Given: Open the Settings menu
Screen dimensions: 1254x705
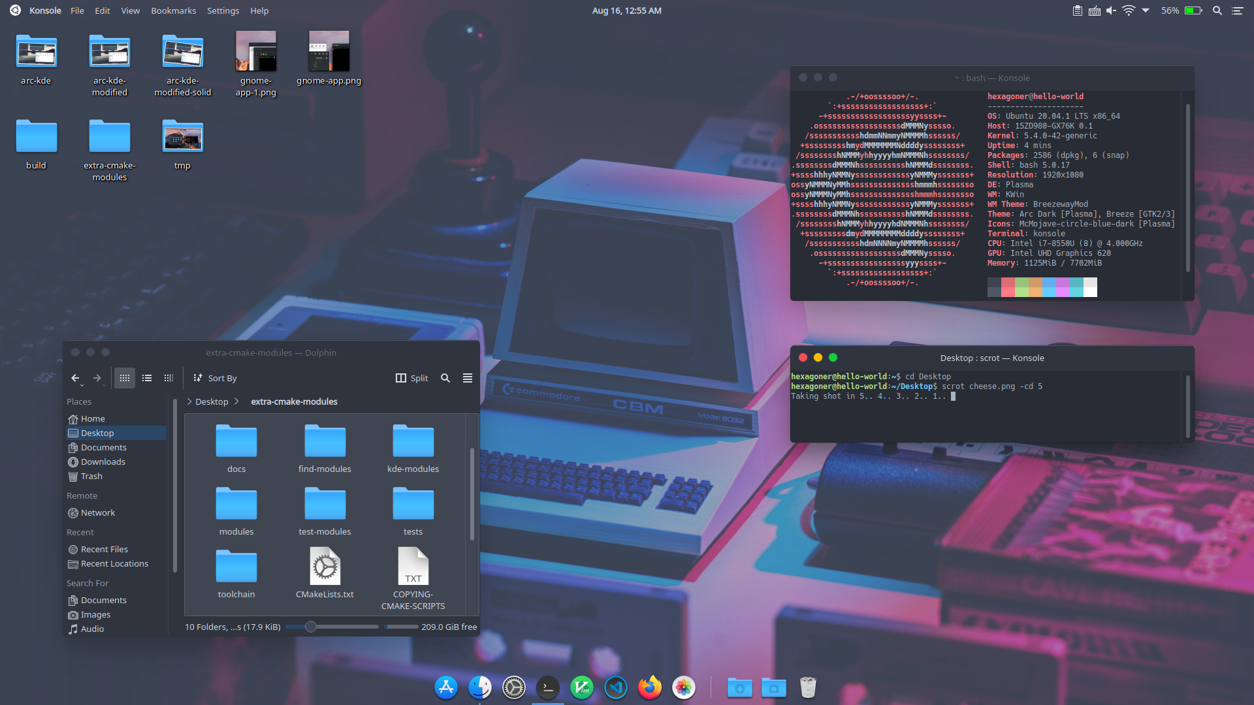Looking at the screenshot, I should pos(223,10).
